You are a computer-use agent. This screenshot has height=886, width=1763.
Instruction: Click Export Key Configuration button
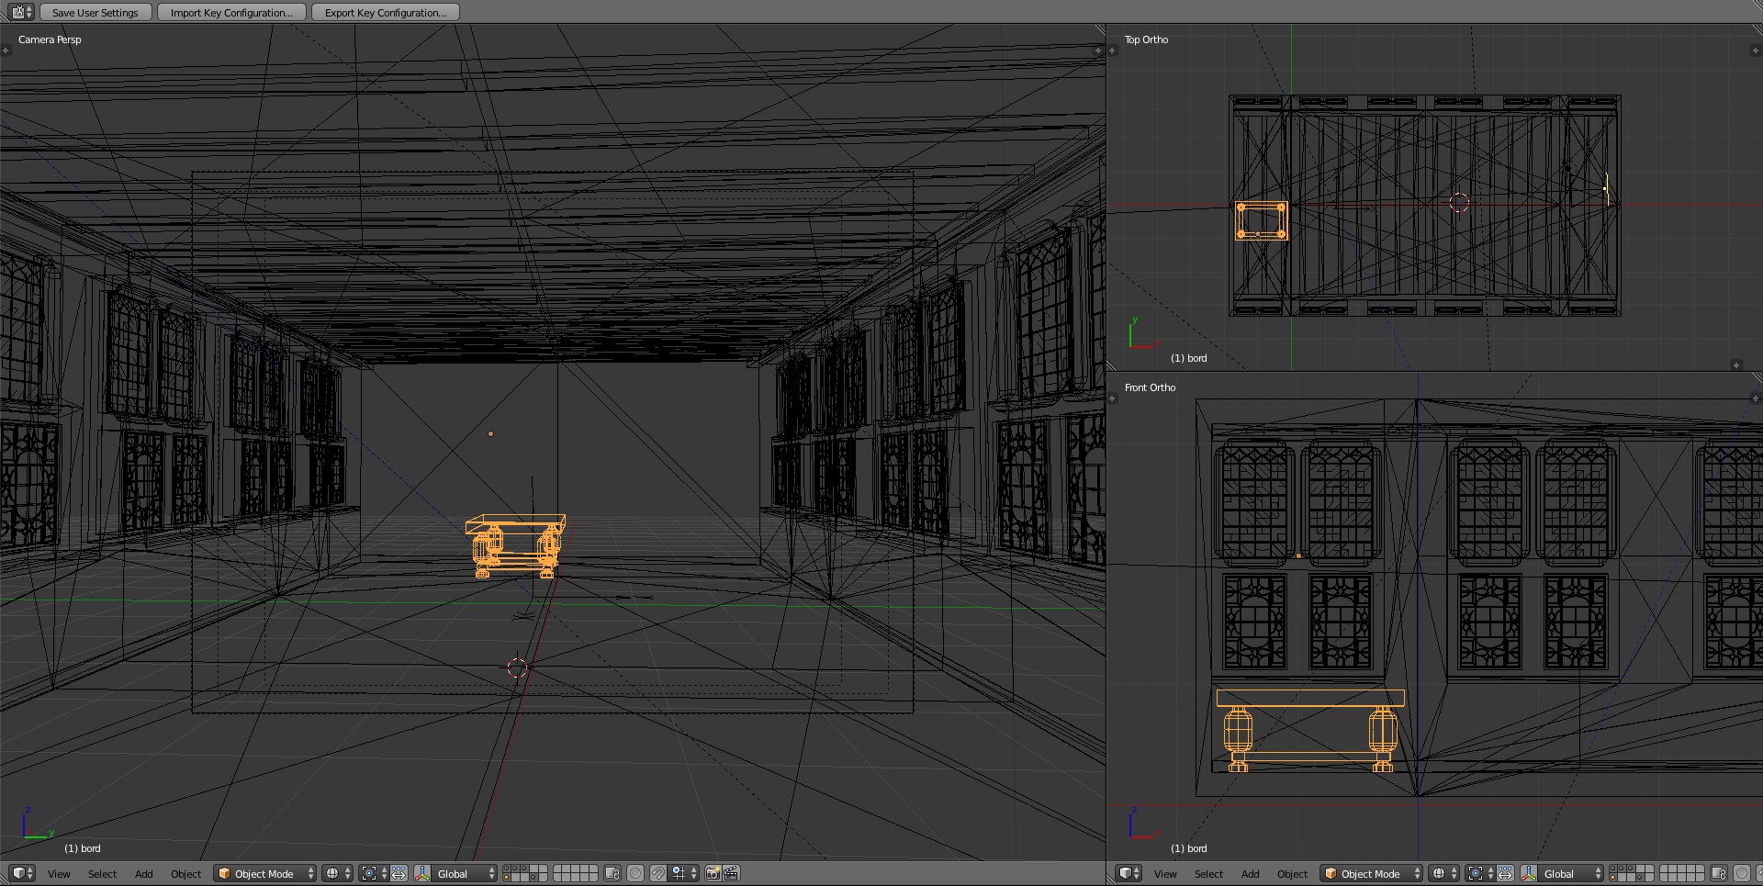coord(385,12)
